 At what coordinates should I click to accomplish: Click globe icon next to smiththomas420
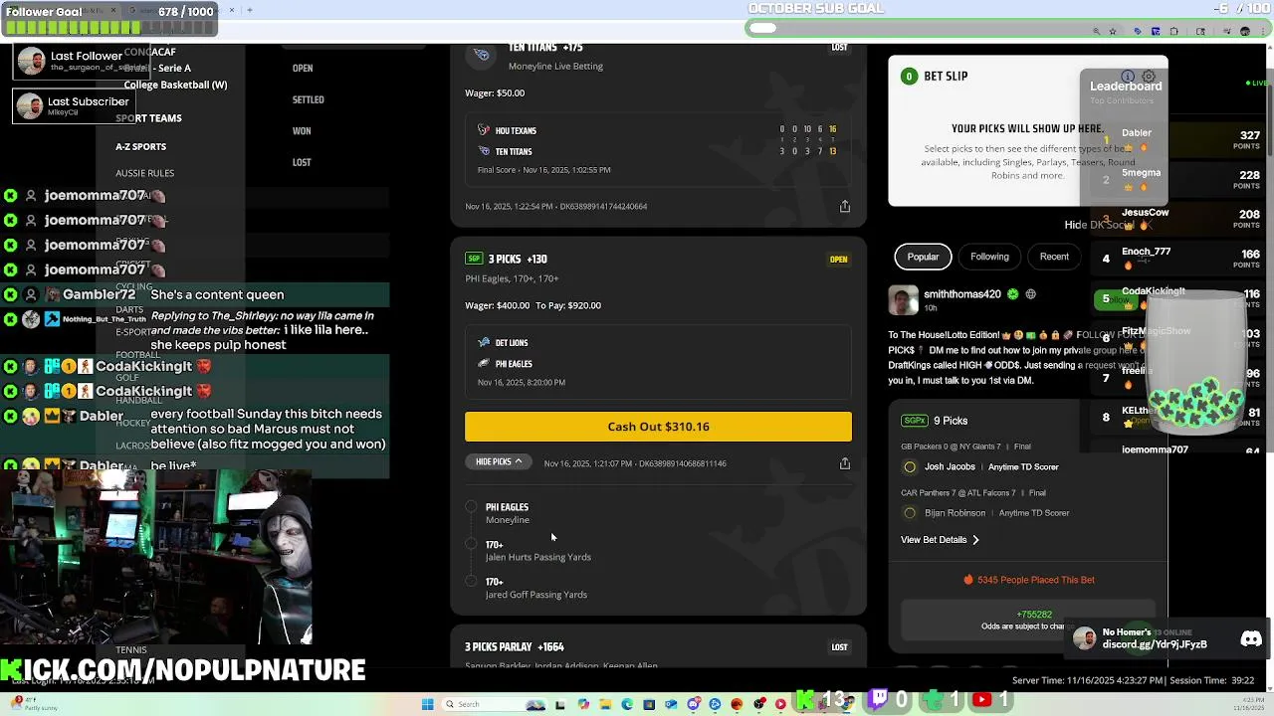point(1030,294)
